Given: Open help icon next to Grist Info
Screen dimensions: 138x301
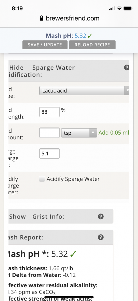Looking at the screenshot, I should coord(101,217).
